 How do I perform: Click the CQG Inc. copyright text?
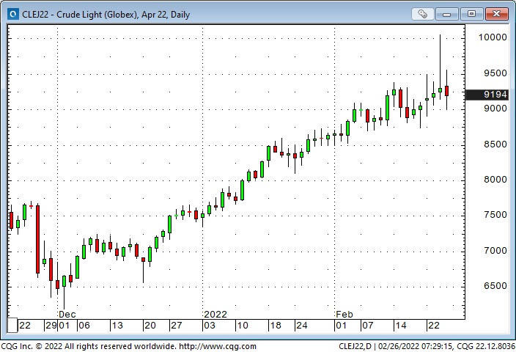[88, 346]
